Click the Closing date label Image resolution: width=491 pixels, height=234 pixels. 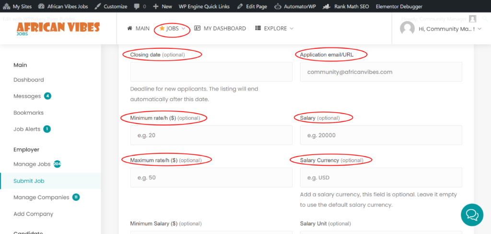pyautogui.click(x=157, y=55)
